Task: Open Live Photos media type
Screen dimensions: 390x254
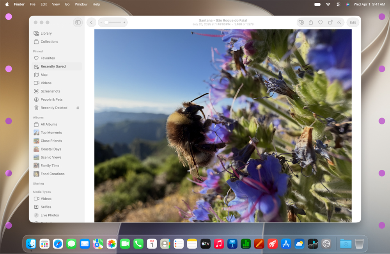Action: point(57,215)
